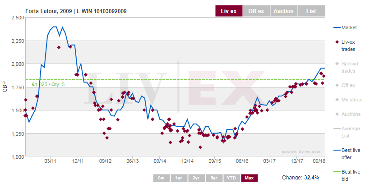
Task: Choose the 5yr time range
Action: coord(214,178)
